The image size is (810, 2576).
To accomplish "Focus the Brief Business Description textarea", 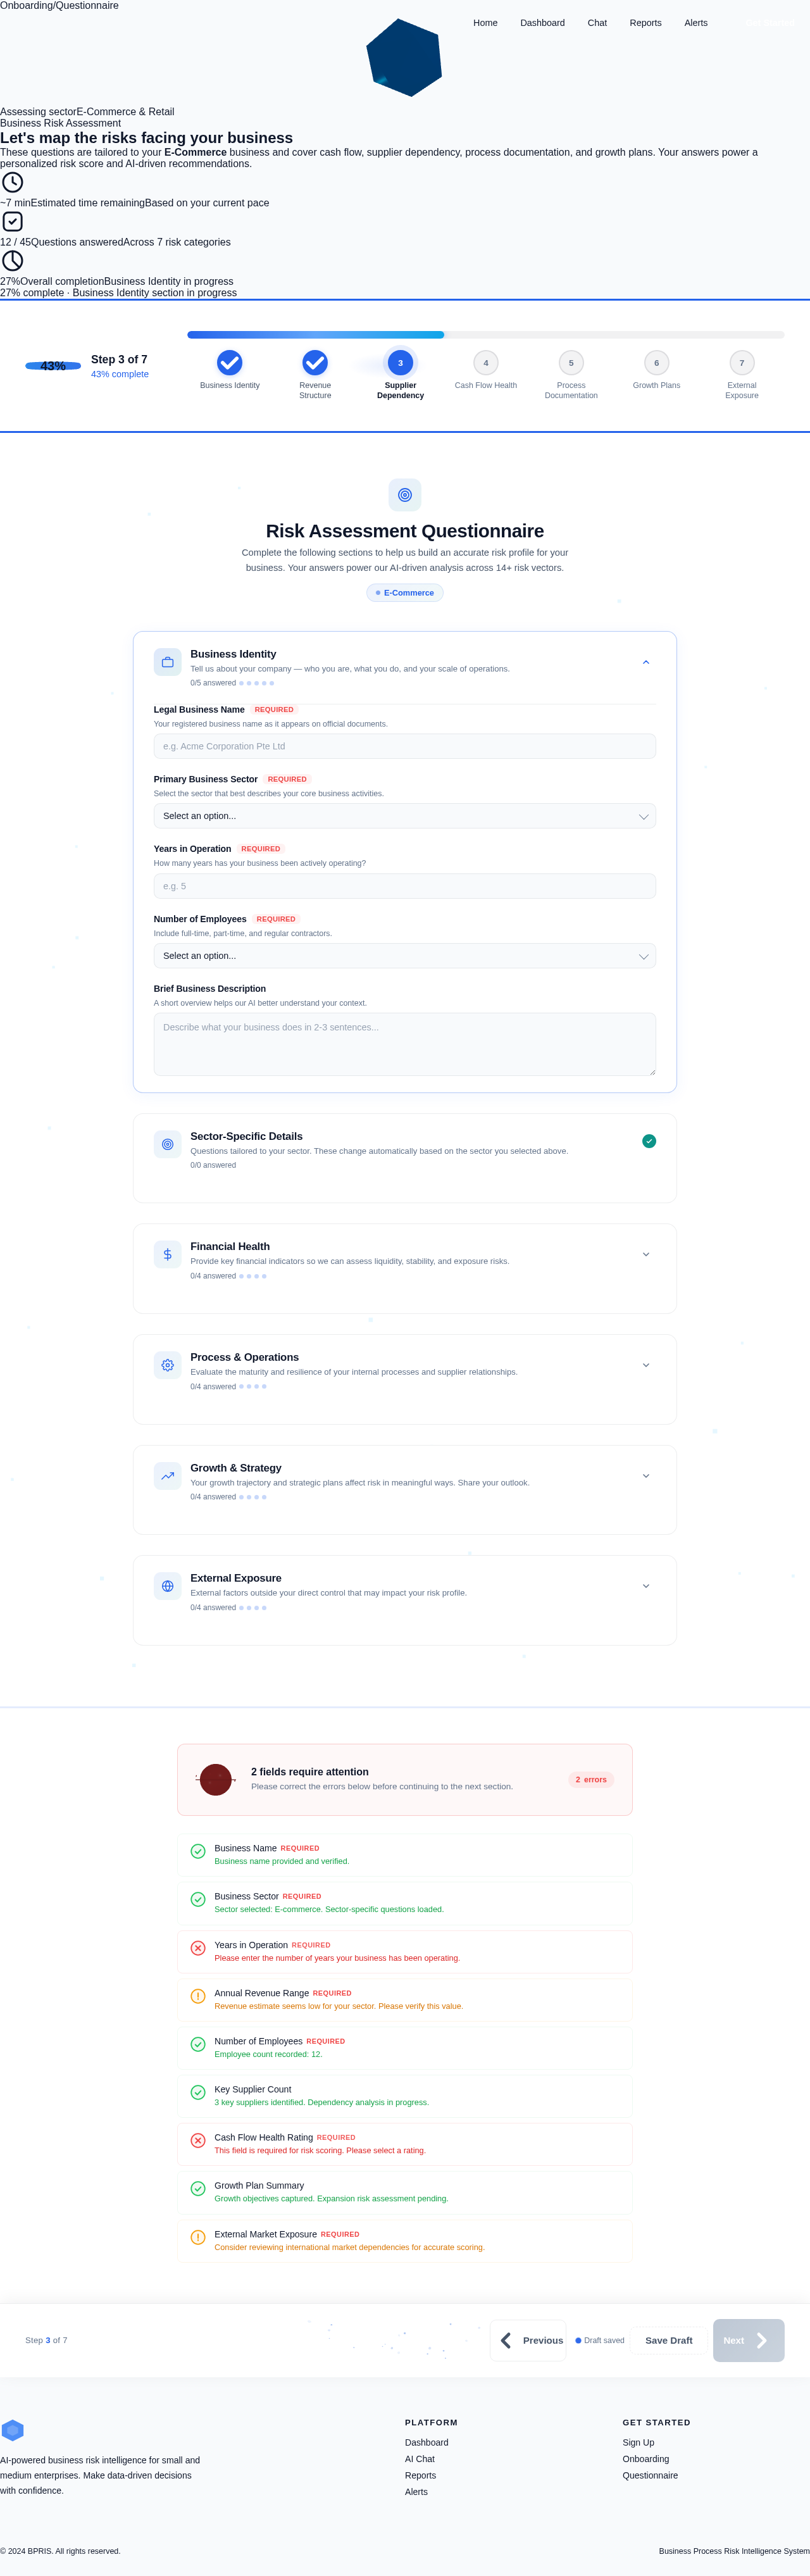I will (x=405, y=1044).
